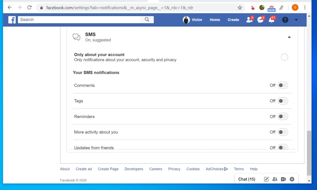317x190 pixels.
Task: Open the Developers link
Action: tap(134, 169)
